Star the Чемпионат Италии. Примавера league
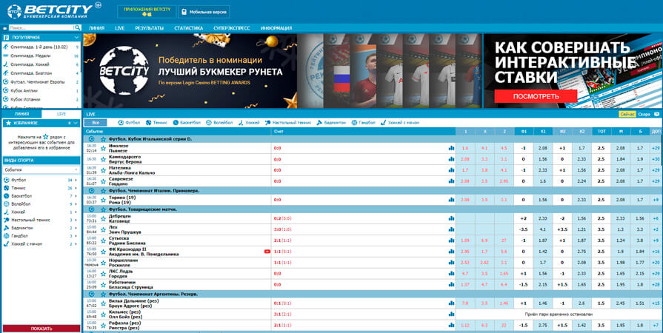The width and height of the screenshot is (663, 333). tap(103, 191)
